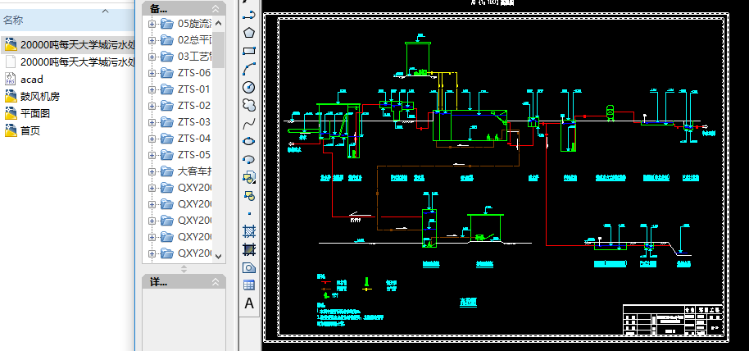Viewport: 749px width, 351px height.
Task: Click the Ellipse drawing tool
Action: (249, 141)
